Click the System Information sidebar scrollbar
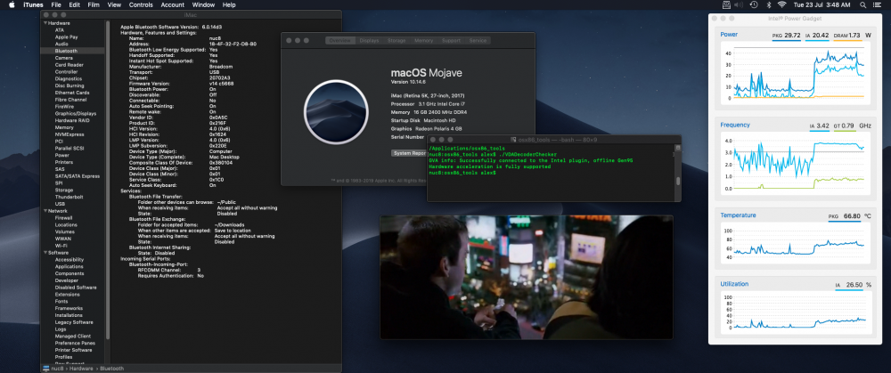This screenshot has height=373, width=891. coord(108,182)
